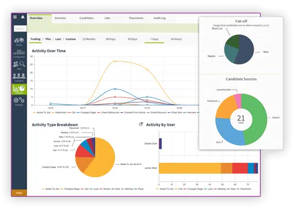Click the teal Maybe slice in Fall-off
This screenshot has width=294, height=209.
tap(231, 53)
